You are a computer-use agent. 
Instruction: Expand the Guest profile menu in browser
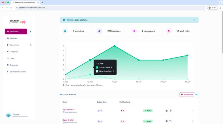pyautogui.click(x=212, y=8)
